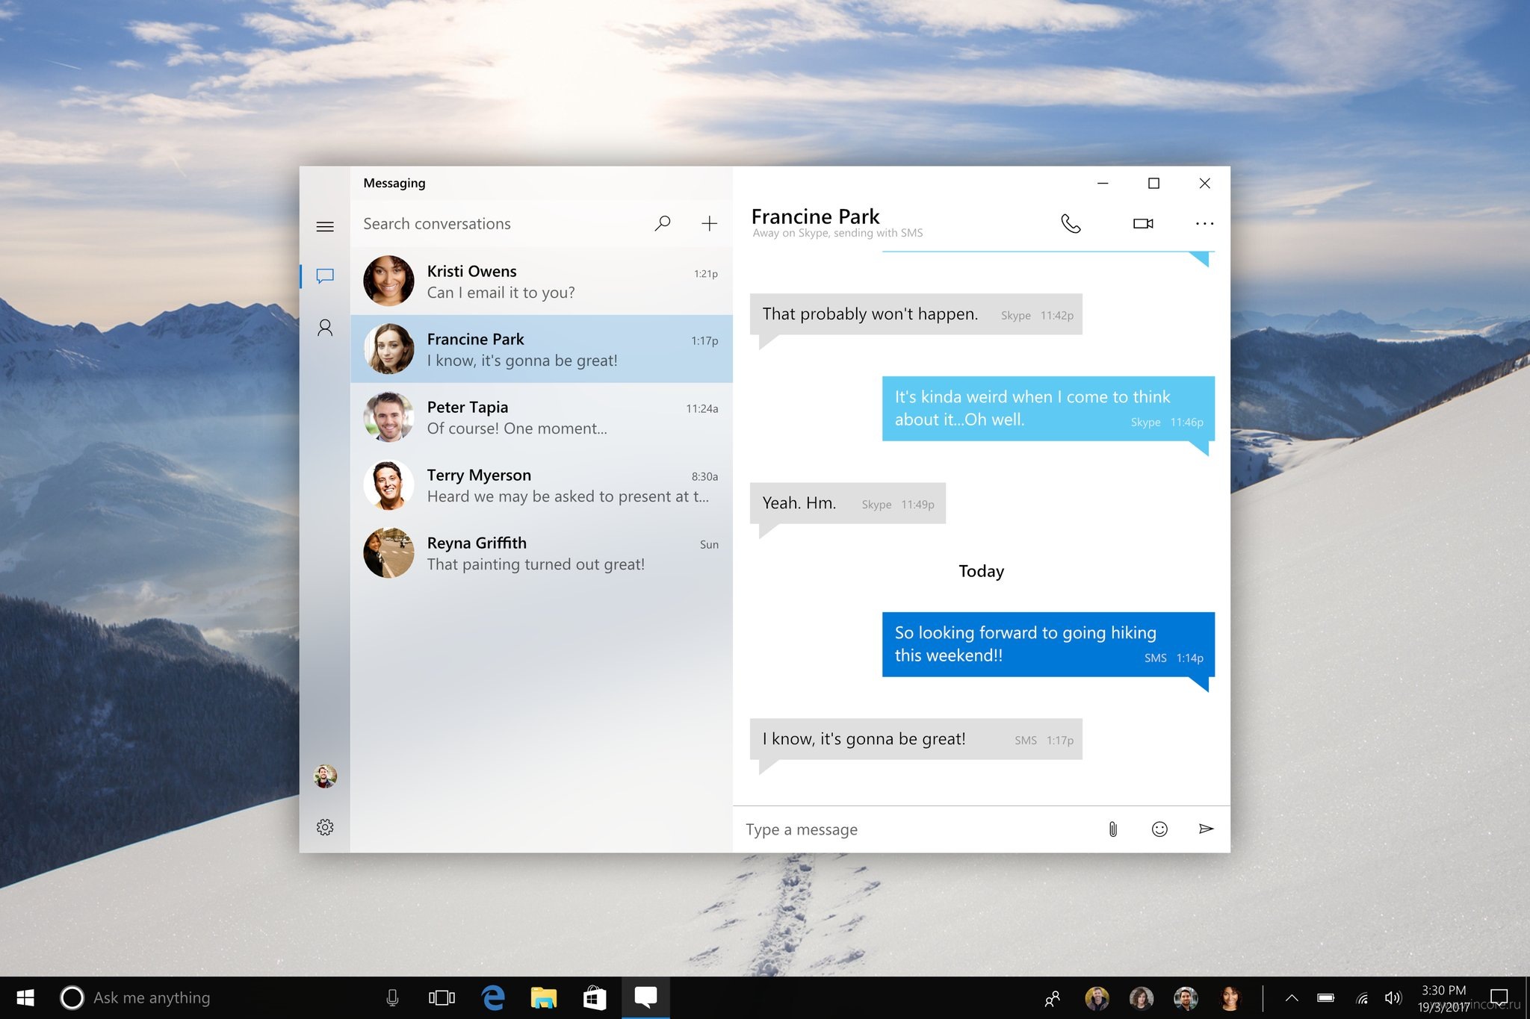Open the hamburger menu in Messaging
The height and width of the screenshot is (1019, 1530).
[325, 226]
